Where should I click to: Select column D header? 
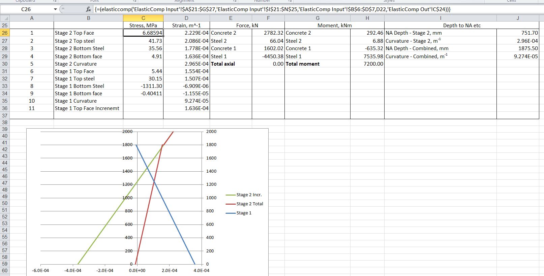186,18
